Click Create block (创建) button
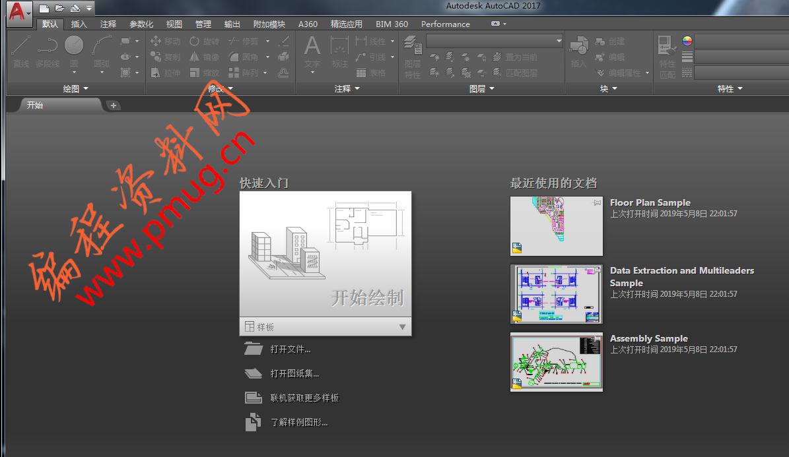789x457 pixels. click(610, 42)
